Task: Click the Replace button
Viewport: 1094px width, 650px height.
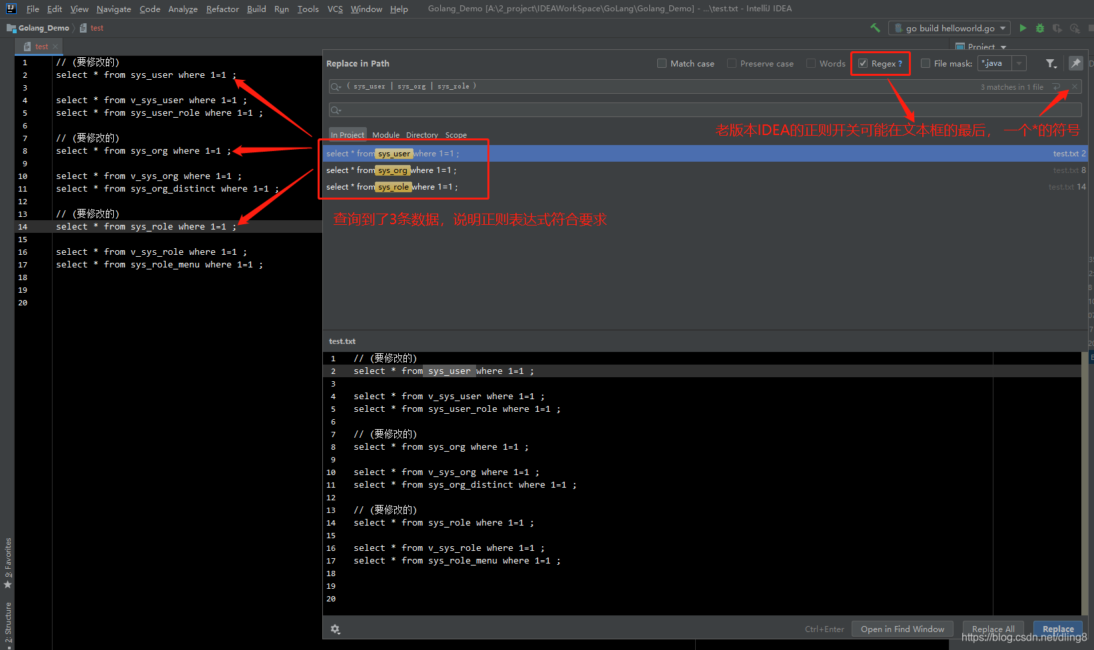Action: pyautogui.click(x=1058, y=629)
